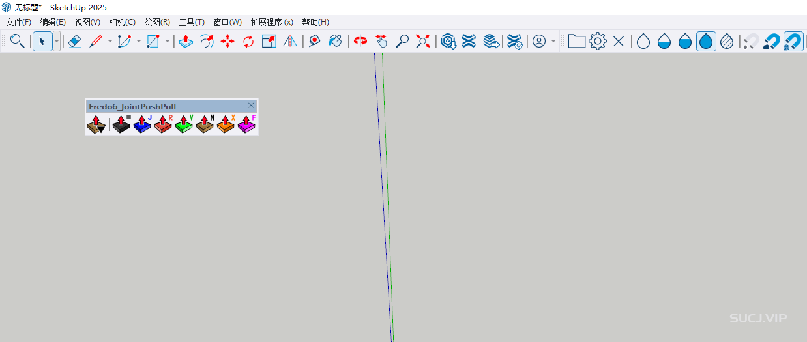Open the gear settings icon
The width and height of the screenshot is (807, 342).
598,41
